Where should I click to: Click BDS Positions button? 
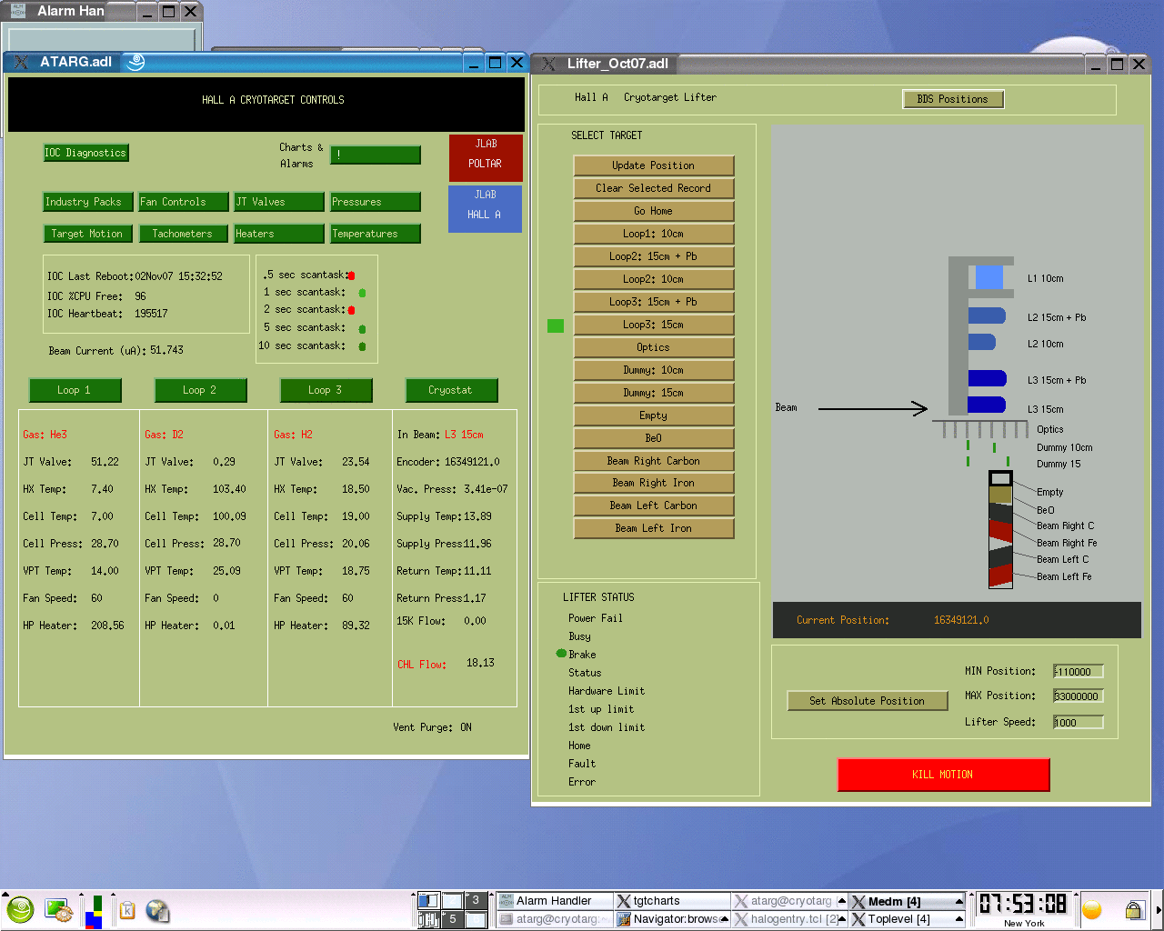(953, 99)
